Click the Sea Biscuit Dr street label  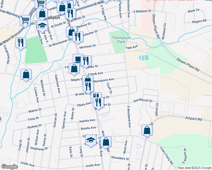[x=143, y=101]
